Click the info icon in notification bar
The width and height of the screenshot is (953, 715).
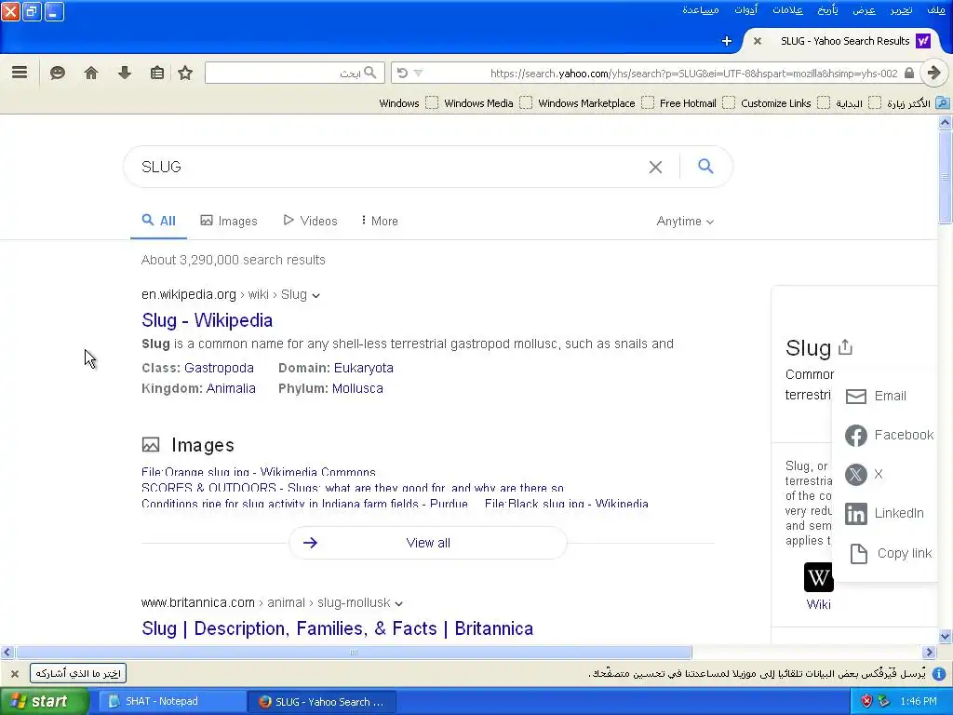point(939,674)
